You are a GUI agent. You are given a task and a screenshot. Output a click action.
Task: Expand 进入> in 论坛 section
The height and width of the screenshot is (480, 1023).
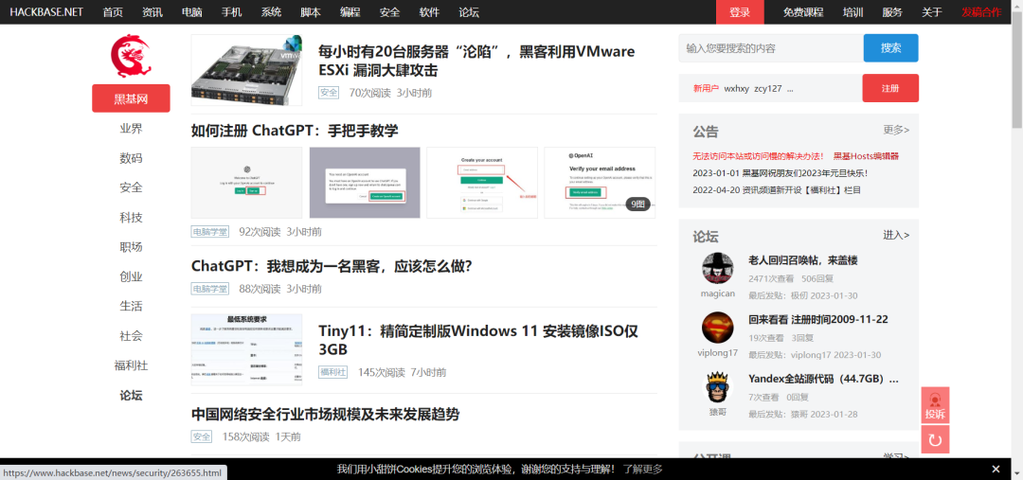pyautogui.click(x=896, y=235)
